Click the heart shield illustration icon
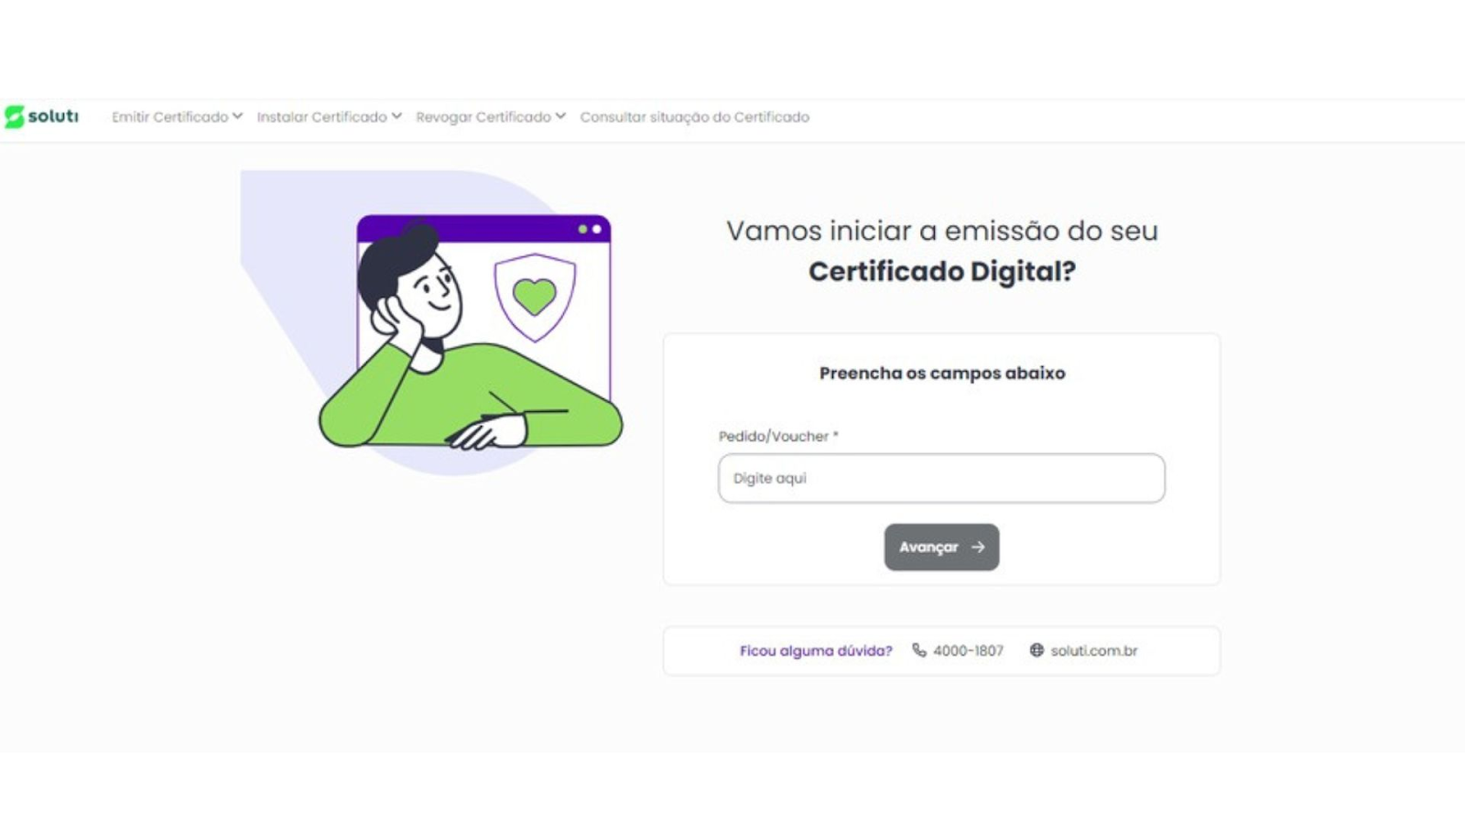 pos(535,297)
